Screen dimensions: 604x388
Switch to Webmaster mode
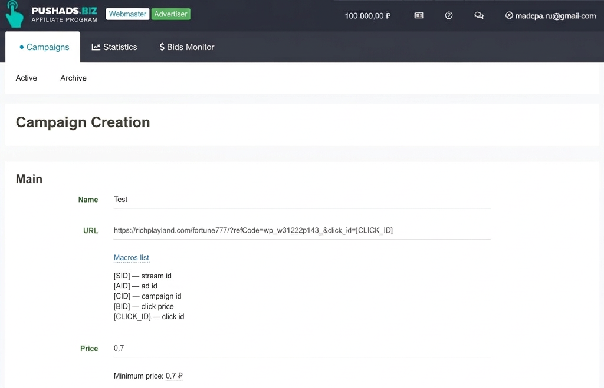[x=127, y=14]
